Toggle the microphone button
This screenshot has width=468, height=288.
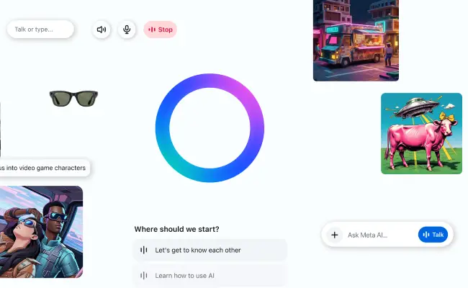(127, 30)
